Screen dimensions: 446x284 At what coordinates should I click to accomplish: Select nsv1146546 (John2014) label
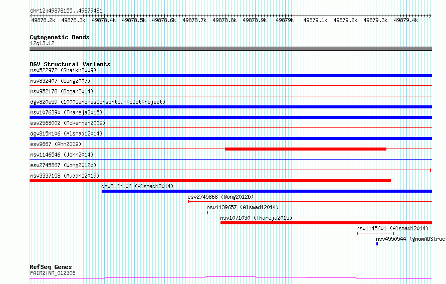(x=62, y=155)
